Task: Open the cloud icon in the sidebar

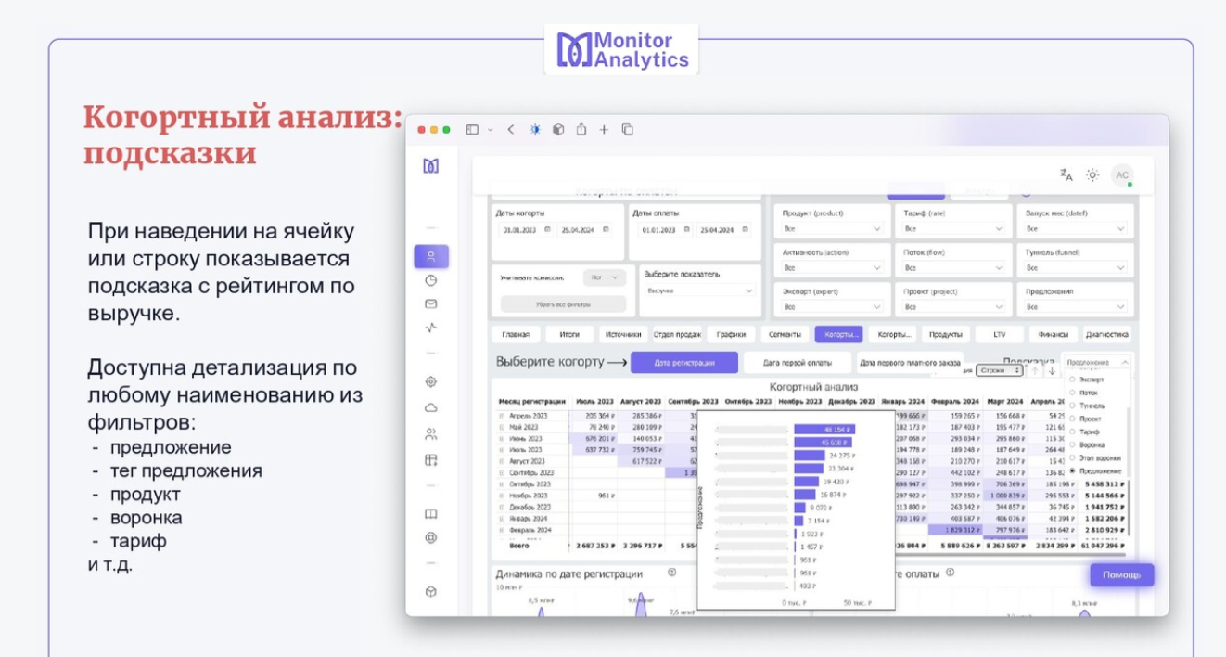Action: pyautogui.click(x=430, y=407)
